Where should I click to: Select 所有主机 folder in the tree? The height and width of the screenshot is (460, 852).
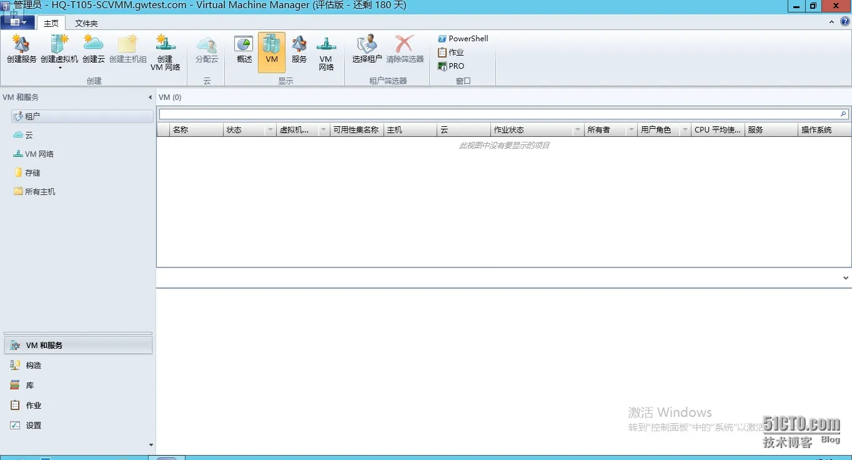(35, 191)
